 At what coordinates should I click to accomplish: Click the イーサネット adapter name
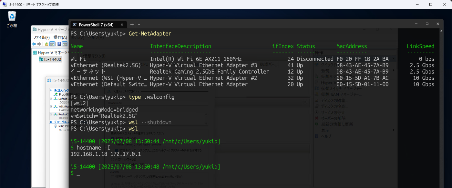(x=88, y=72)
